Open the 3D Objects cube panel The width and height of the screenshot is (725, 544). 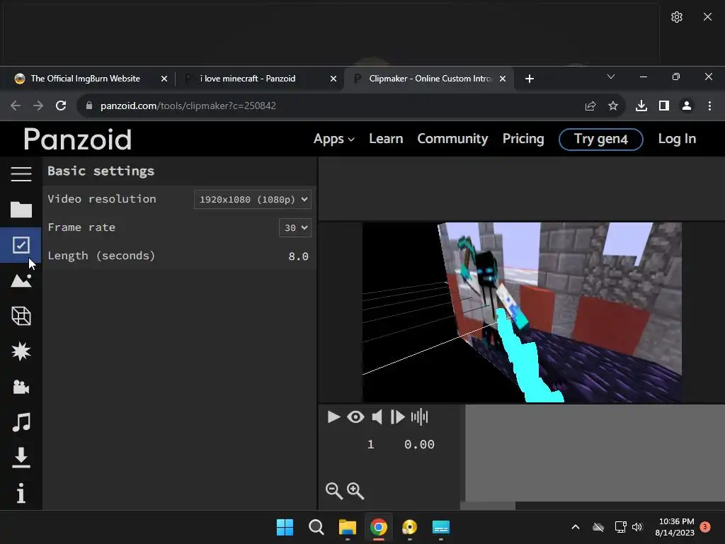tap(21, 316)
